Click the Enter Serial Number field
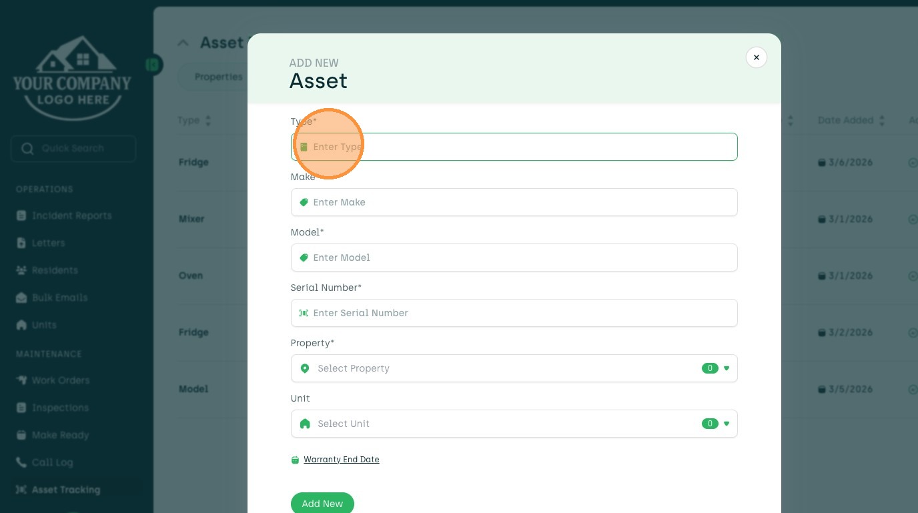 click(x=514, y=313)
